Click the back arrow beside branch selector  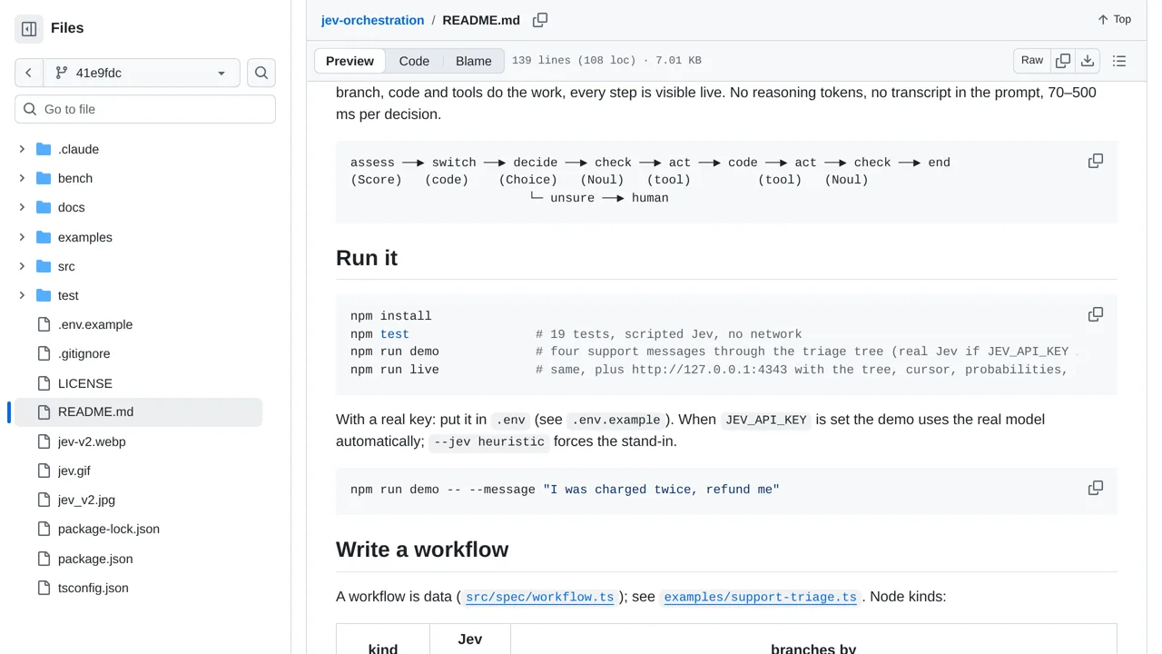click(29, 73)
